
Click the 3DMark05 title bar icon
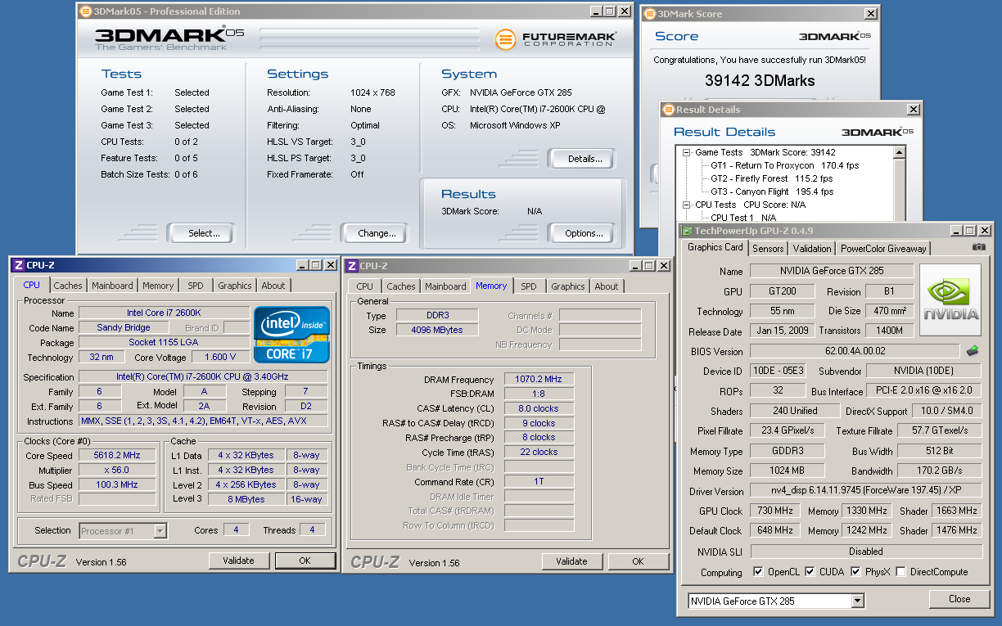[86, 11]
